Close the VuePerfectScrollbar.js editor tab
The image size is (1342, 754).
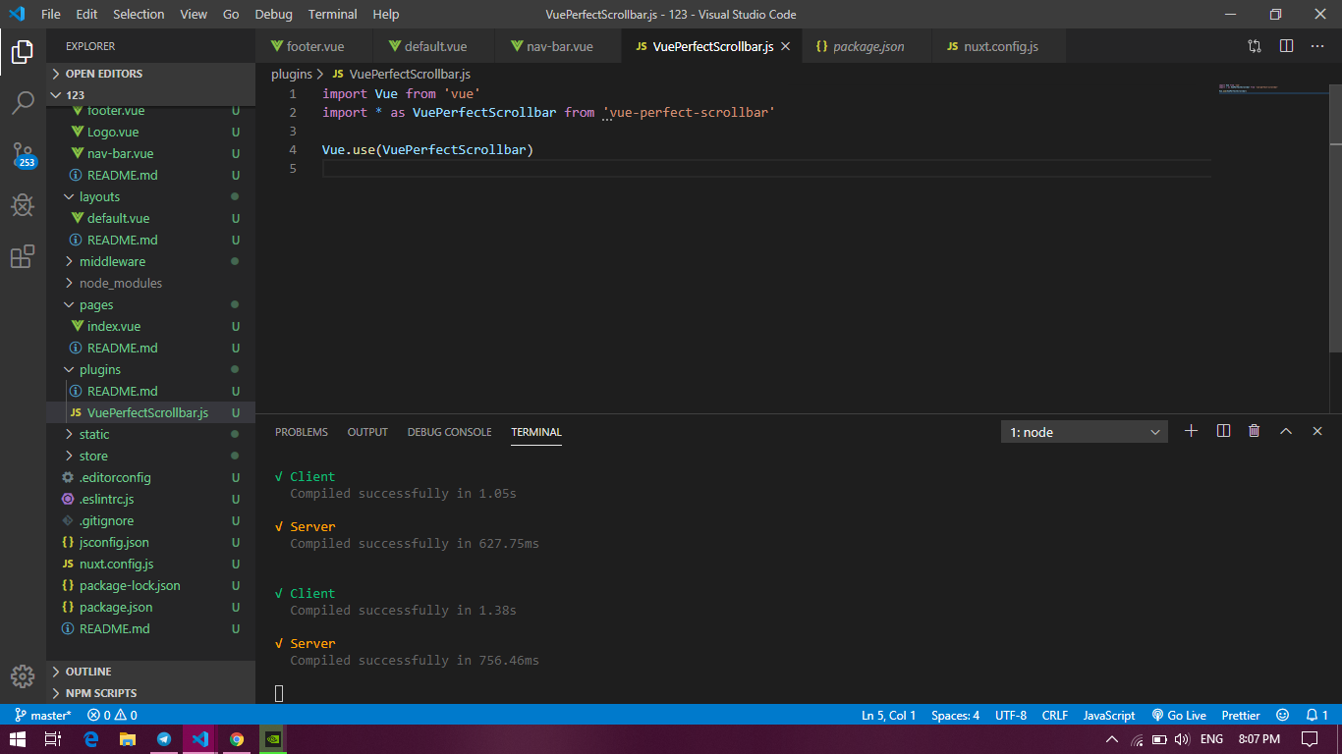(786, 46)
